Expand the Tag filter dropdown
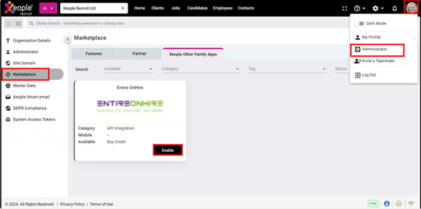Image resolution: width=421 pixels, height=209 pixels. pyautogui.click(x=287, y=69)
